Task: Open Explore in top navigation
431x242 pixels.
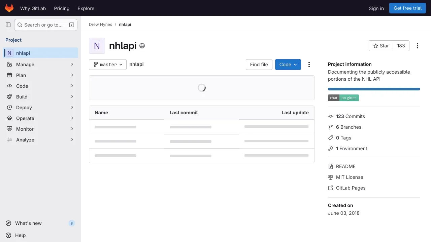Action: tap(86, 8)
